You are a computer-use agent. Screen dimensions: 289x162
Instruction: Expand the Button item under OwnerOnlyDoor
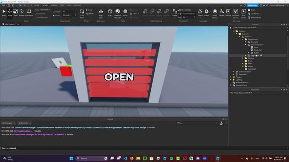tap(248, 53)
